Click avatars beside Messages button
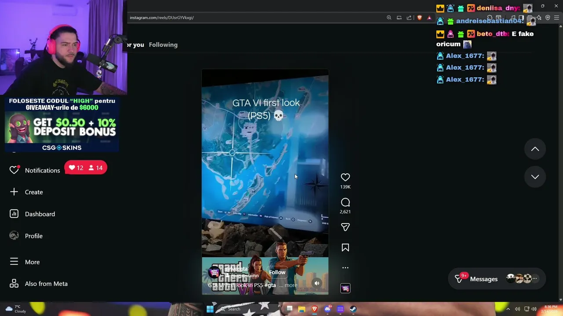The image size is (563, 316). [522, 278]
